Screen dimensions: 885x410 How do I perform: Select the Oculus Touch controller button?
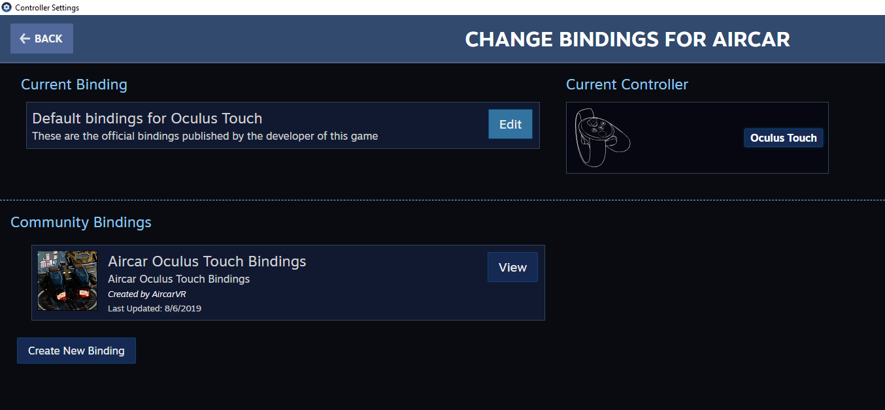[783, 138]
